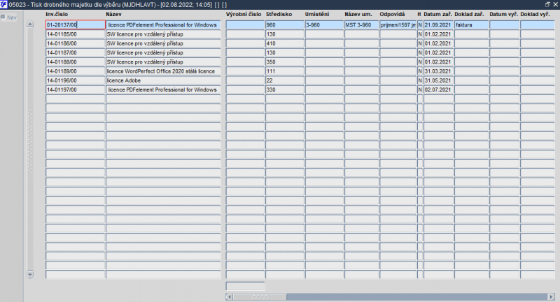Click name field of row 14-01197/00

163,90
